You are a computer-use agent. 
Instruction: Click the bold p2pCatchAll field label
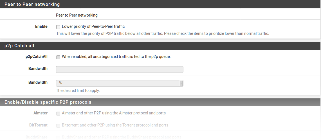(x=36, y=57)
